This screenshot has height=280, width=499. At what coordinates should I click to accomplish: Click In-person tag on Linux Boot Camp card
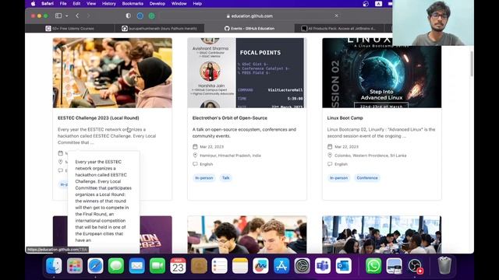click(x=338, y=178)
